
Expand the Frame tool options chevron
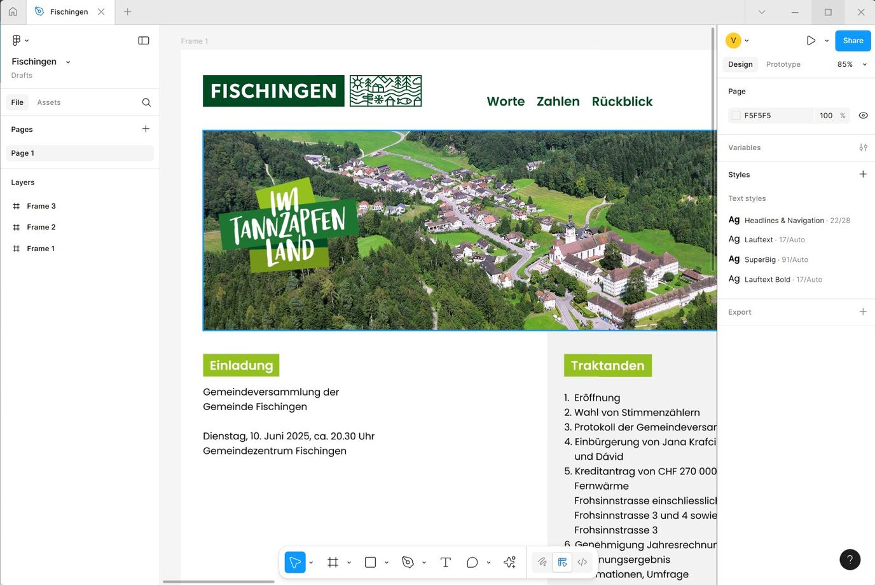[x=348, y=562]
